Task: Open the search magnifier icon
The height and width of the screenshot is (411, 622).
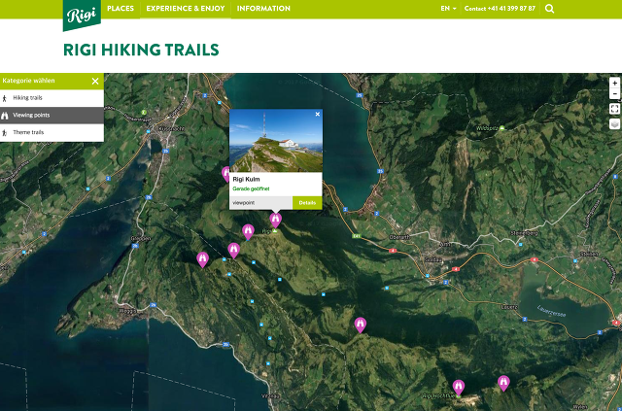Action: (x=549, y=9)
